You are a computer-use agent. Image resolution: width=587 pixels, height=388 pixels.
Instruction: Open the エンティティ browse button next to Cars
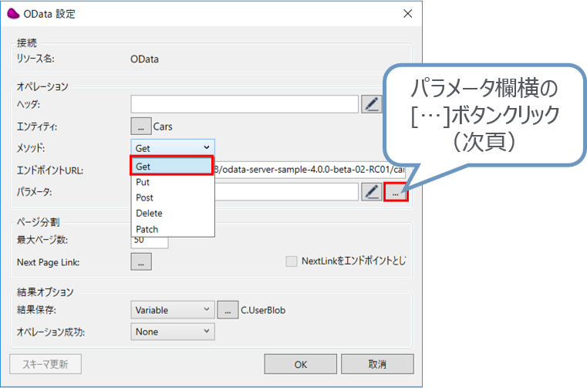[140, 126]
